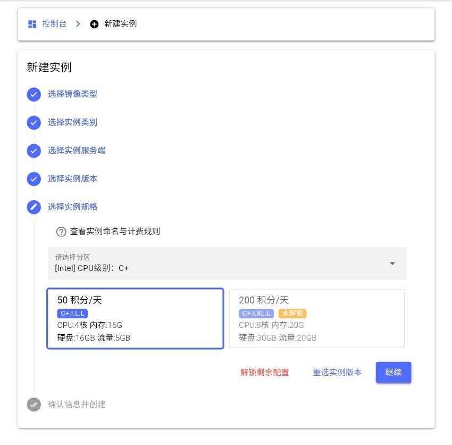The height and width of the screenshot is (445, 452).
Task: Click the question mark help icon
Action: point(61,232)
